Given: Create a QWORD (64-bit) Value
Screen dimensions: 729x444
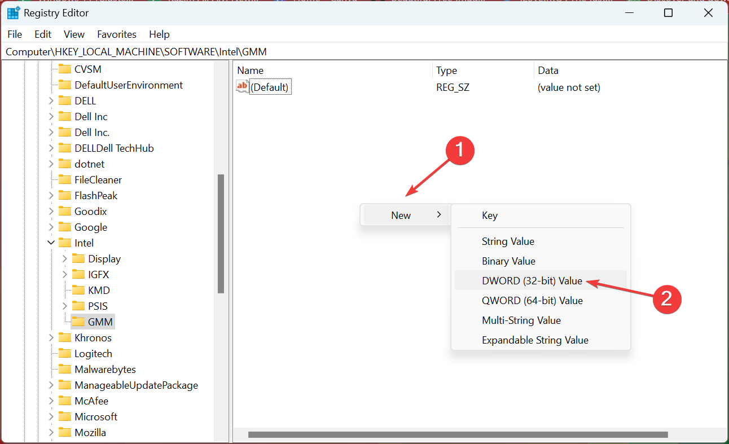Looking at the screenshot, I should 541,301.
